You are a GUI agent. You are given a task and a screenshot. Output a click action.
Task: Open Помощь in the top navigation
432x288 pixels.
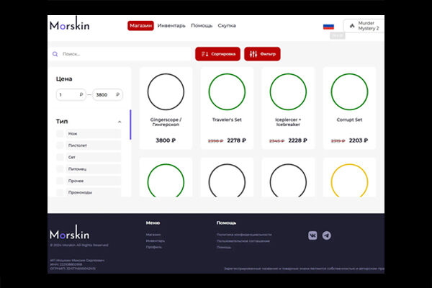point(202,26)
